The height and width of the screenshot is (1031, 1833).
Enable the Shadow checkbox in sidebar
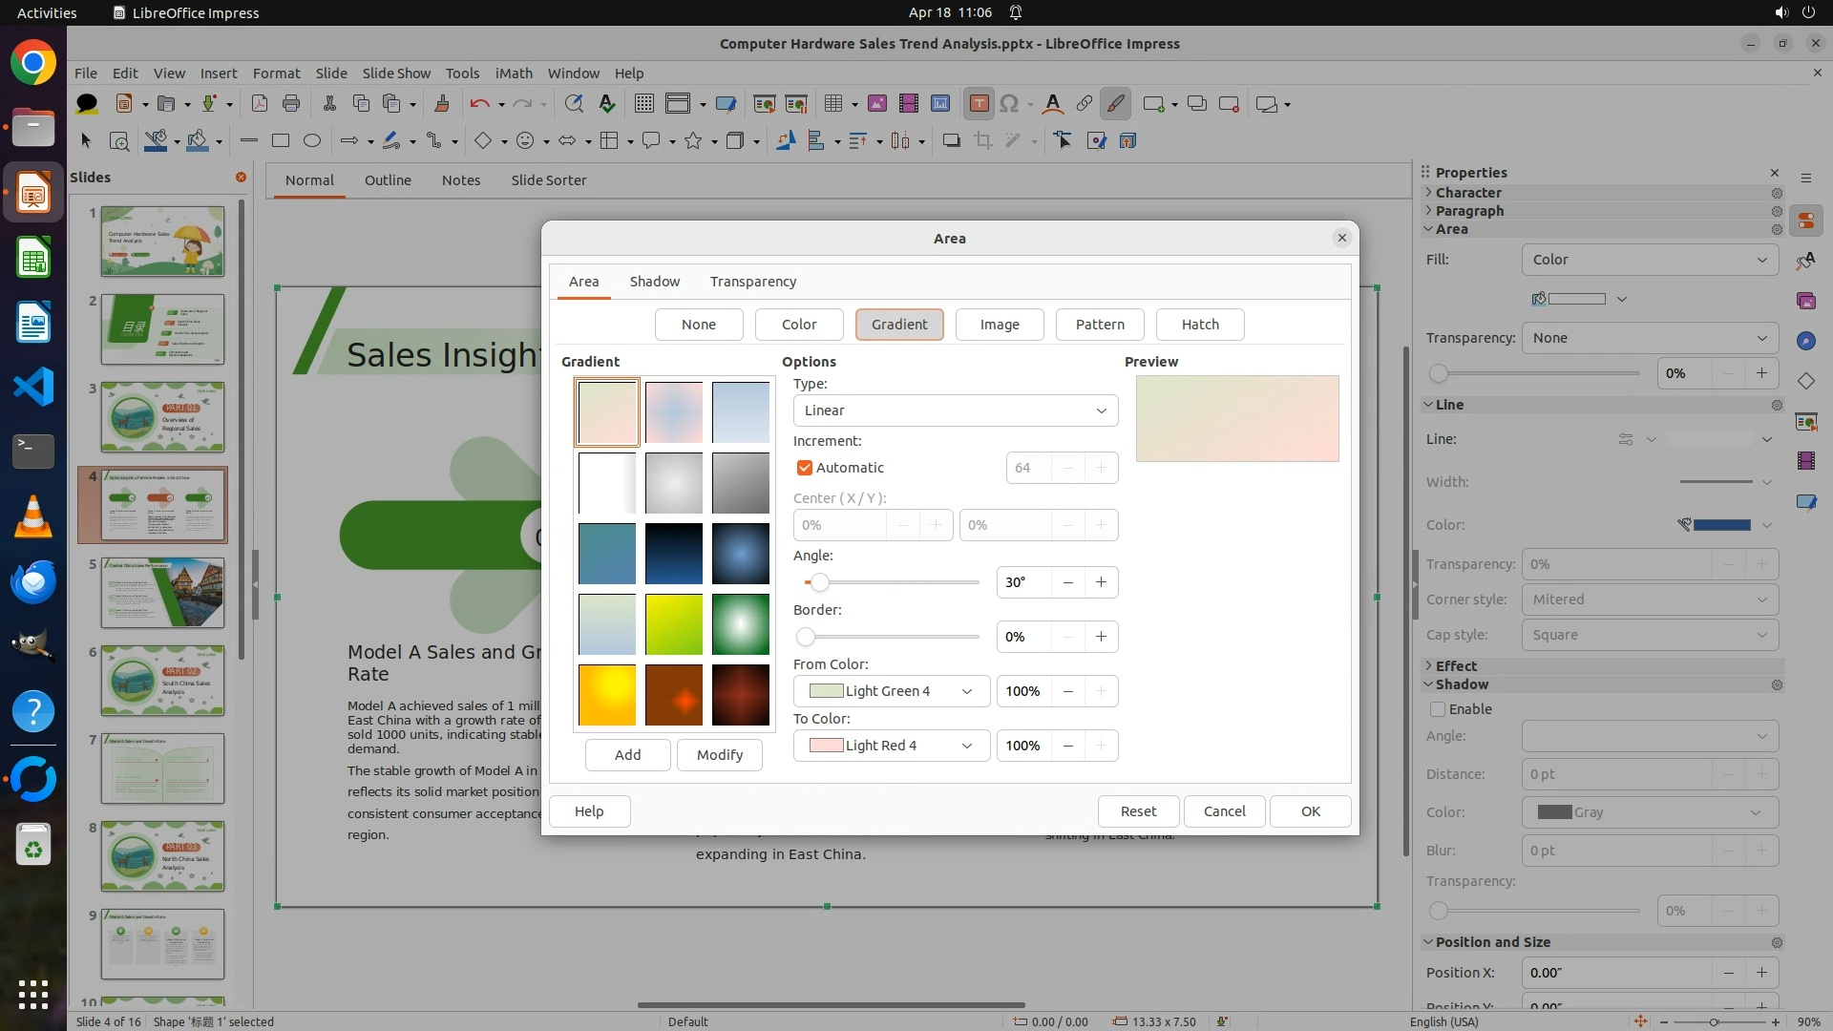click(1438, 709)
